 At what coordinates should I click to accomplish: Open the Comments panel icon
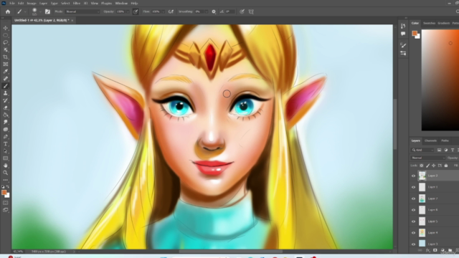point(403,34)
